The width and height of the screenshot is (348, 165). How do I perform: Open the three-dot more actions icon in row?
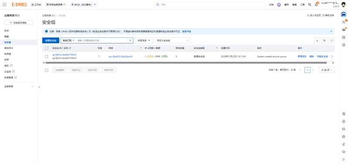pyautogui.click(x=332, y=57)
